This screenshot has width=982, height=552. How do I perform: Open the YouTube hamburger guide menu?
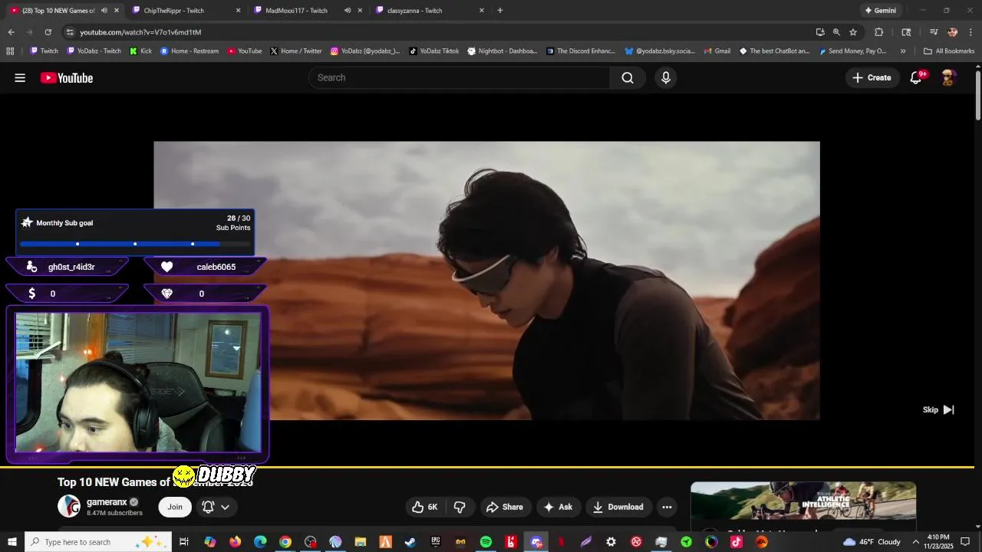coord(20,77)
